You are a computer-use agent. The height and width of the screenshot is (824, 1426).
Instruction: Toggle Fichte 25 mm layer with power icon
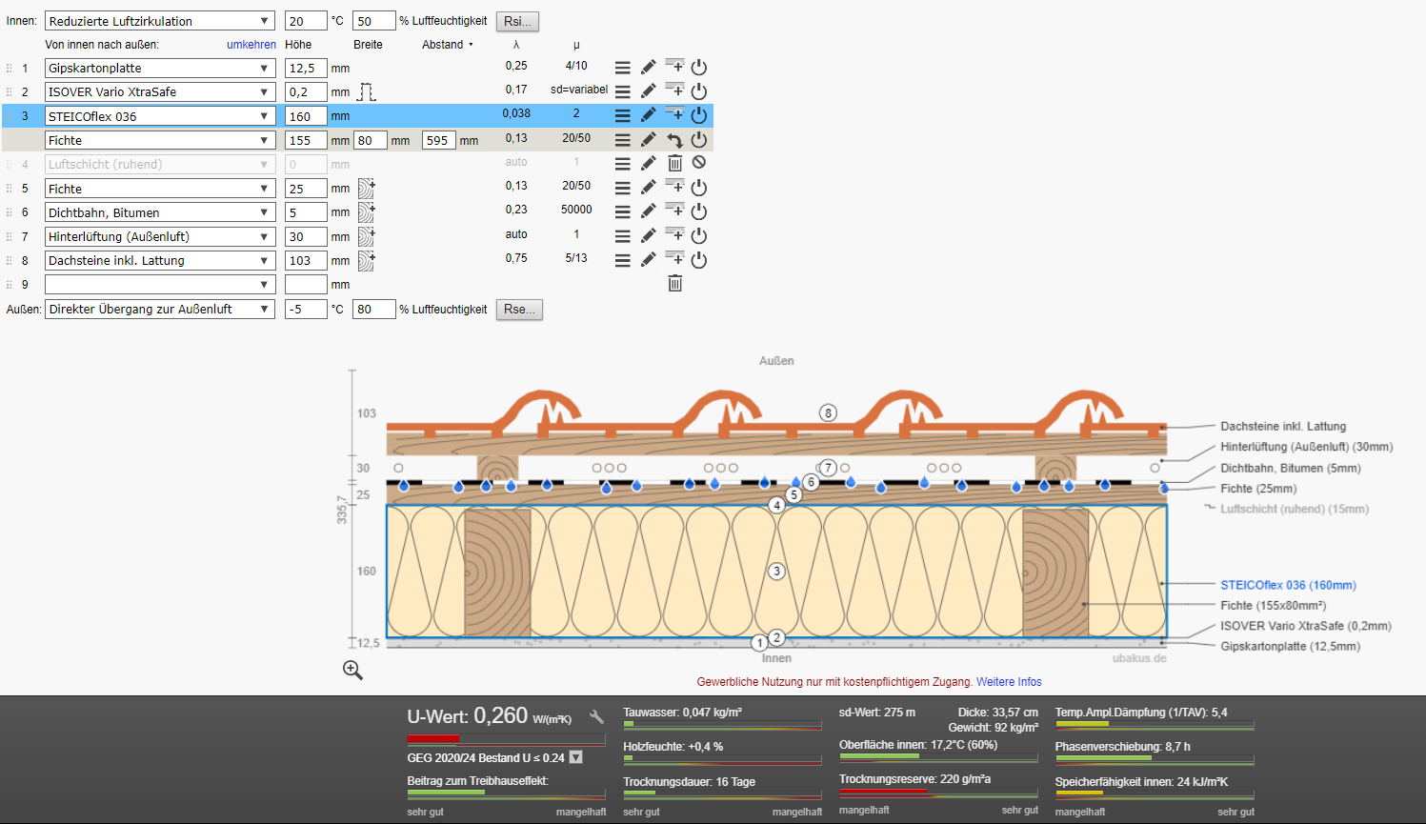coord(699,188)
